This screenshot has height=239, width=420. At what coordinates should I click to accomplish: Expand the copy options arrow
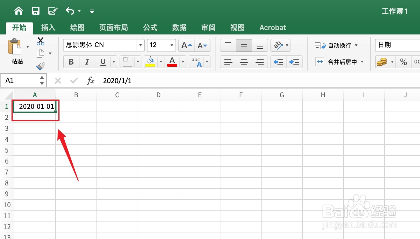pyautogui.click(x=50, y=54)
